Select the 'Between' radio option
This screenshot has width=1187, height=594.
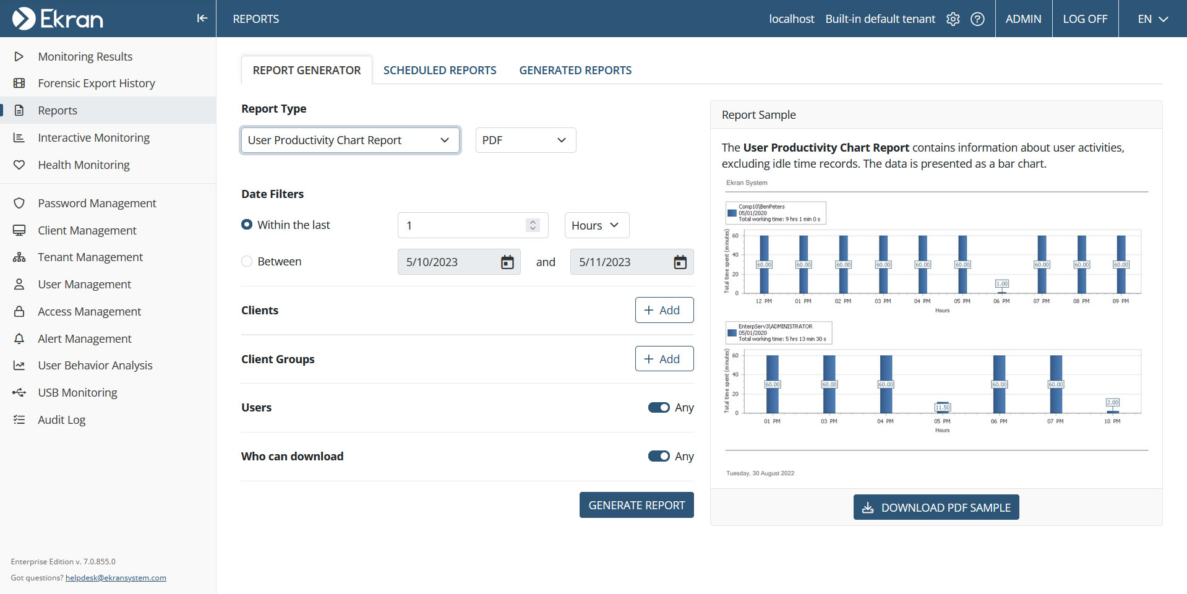tap(247, 261)
